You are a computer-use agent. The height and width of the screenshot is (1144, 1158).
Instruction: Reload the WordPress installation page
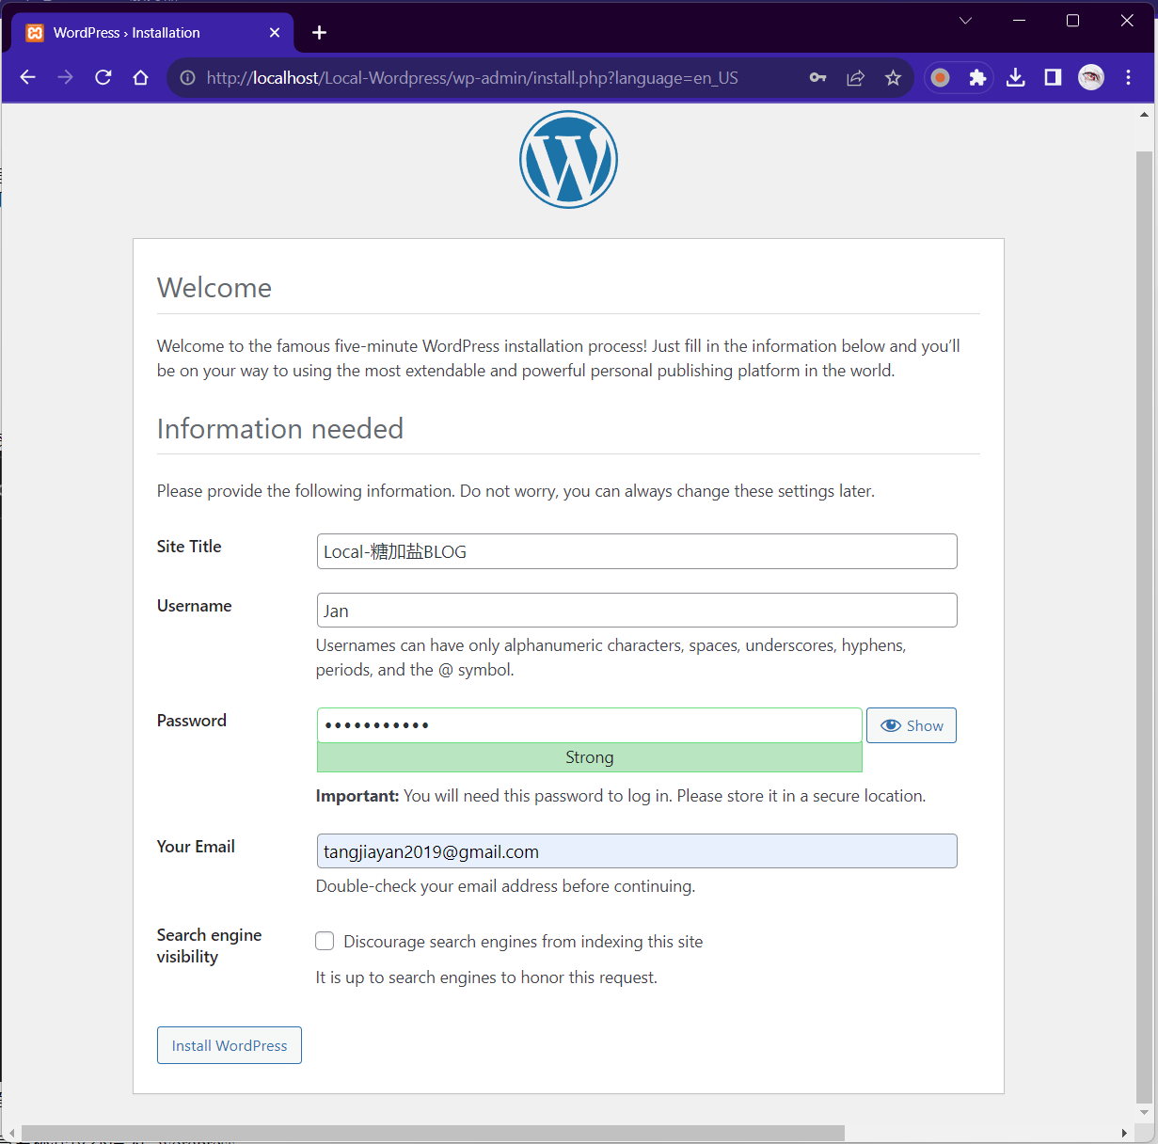(103, 78)
